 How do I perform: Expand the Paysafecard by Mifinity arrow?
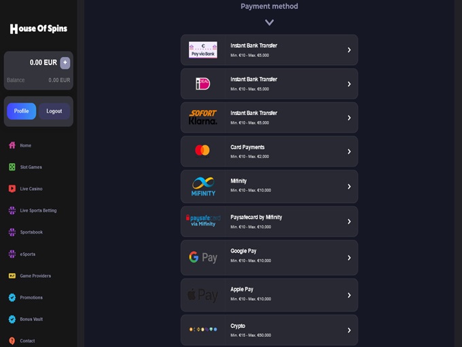tap(349, 221)
